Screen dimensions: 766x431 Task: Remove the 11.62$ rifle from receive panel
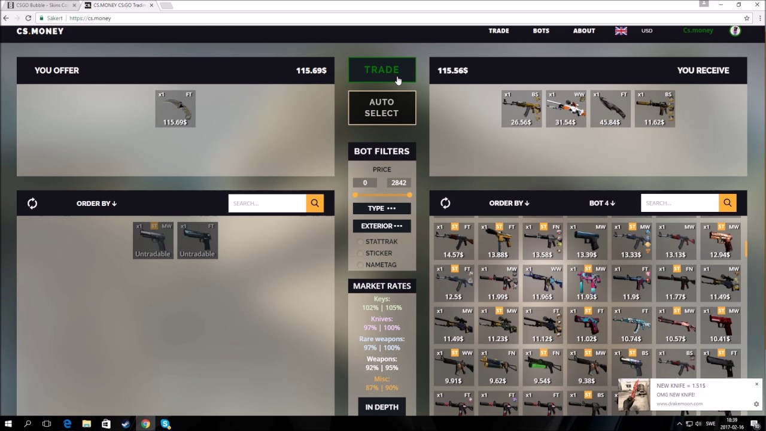(655, 109)
